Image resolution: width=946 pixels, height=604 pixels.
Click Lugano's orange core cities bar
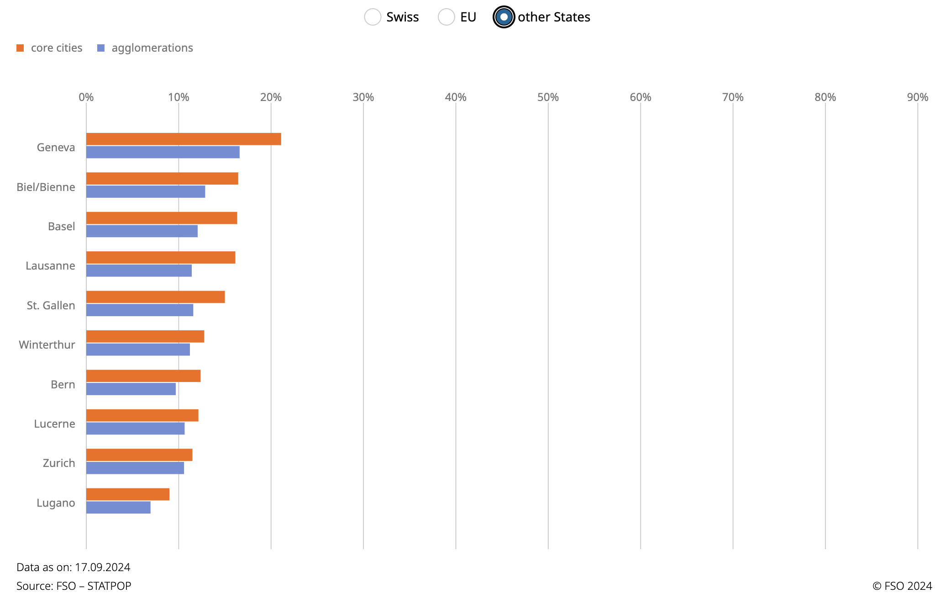click(127, 494)
